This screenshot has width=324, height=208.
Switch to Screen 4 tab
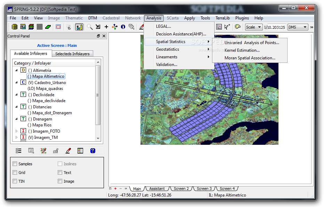tap(227, 189)
